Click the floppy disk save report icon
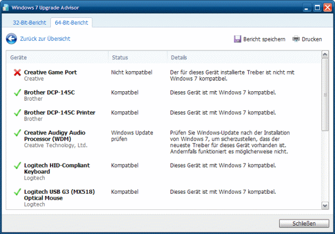 click(237, 39)
